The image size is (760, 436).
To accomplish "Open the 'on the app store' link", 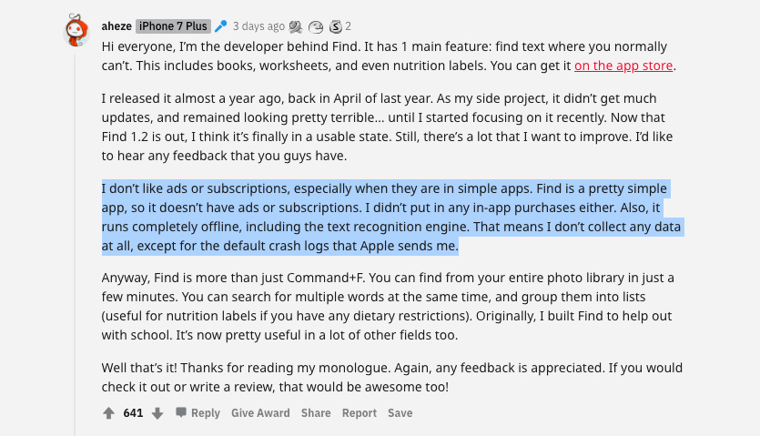I will 624,66.
